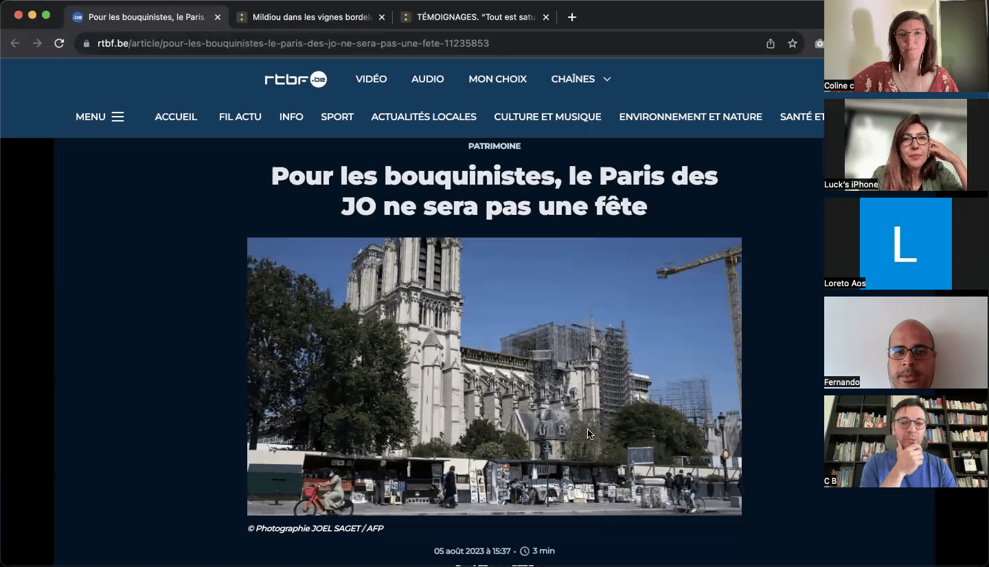Screen dimensions: 989x567
Task: Close the 'Mildiou dans les vignes' tab
Action: (x=382, y=17)
